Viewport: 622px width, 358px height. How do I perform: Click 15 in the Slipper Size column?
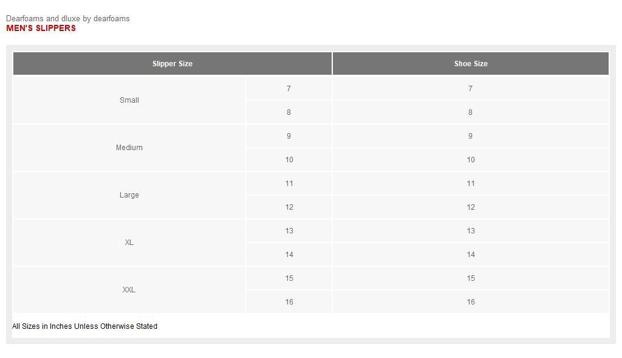click(289, 278)
